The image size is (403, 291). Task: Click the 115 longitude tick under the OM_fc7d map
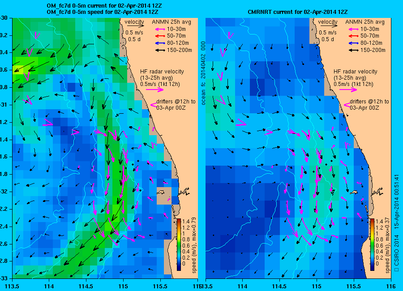[x=123, y=287]
